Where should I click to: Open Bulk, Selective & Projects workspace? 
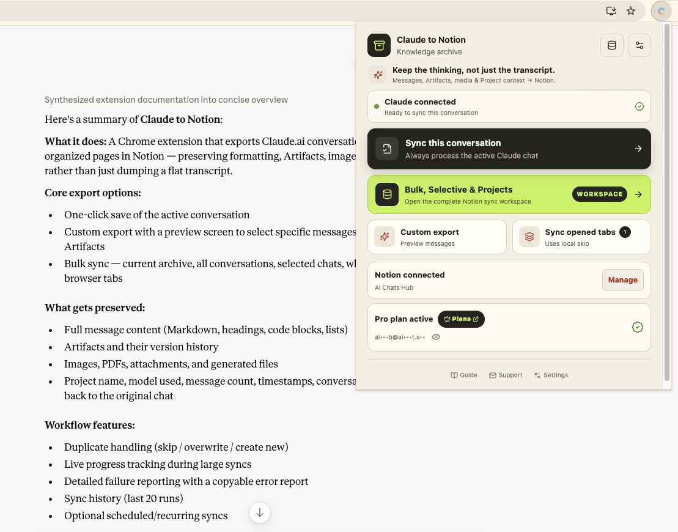509,194
